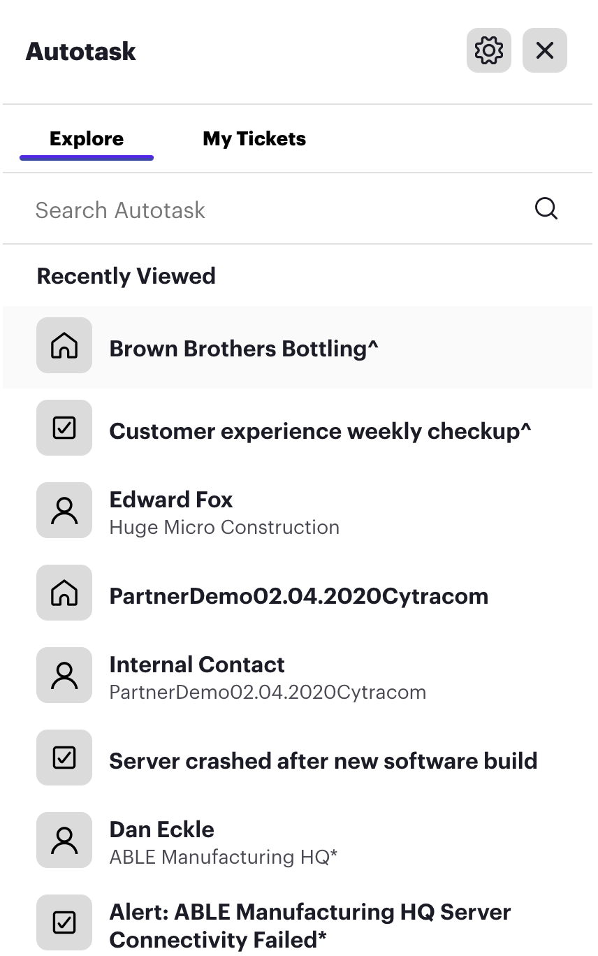Click the ticket icon for ABLE Manufacturing alert
Screen dimensions: 598x956
(64, 922)
